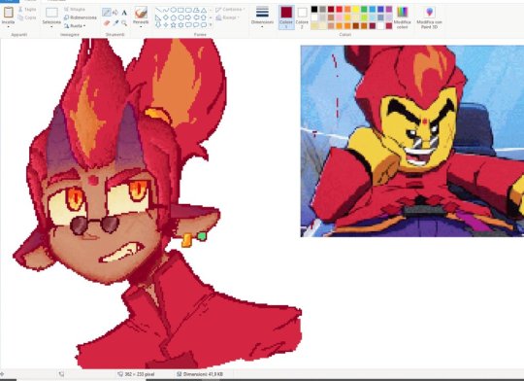
Task: Choose the straight Line shape
Action: click(x=158, y=10)
